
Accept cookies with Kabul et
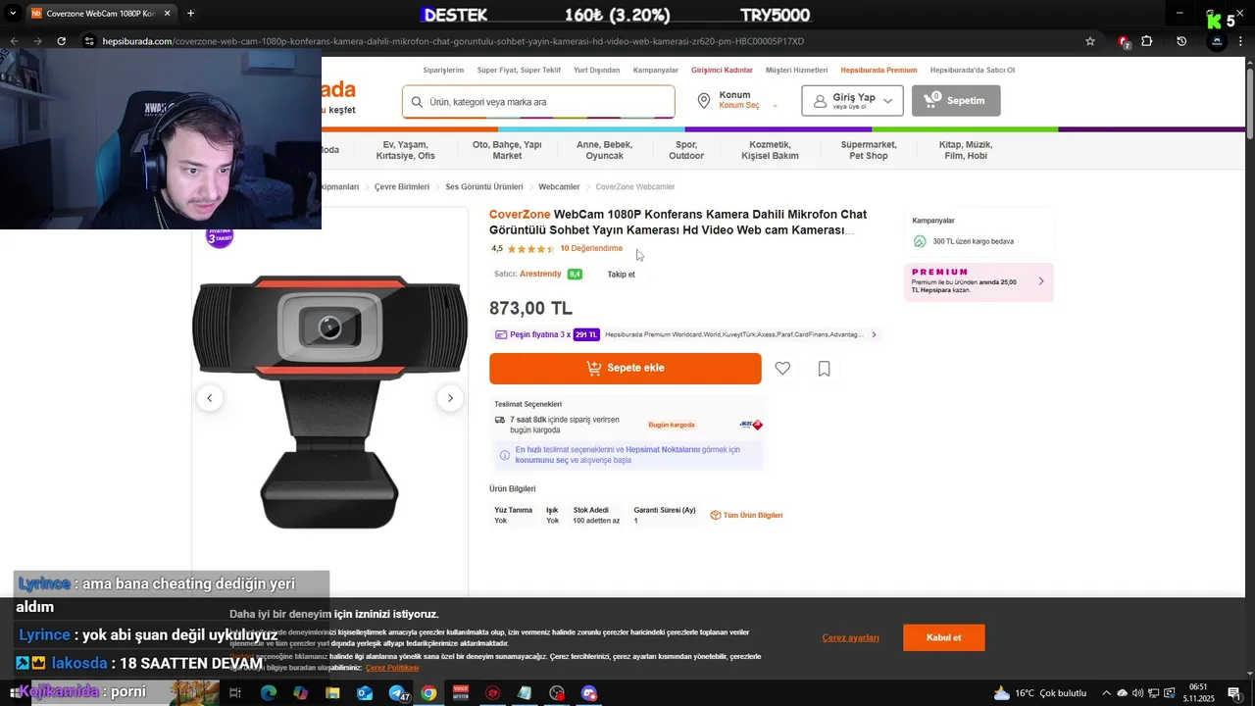click(x=944, y=638)
